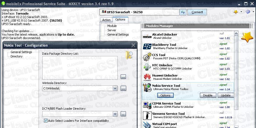
Task: Toggle Auto Select Loaders checkbox
Action: [x=46, y=121]
